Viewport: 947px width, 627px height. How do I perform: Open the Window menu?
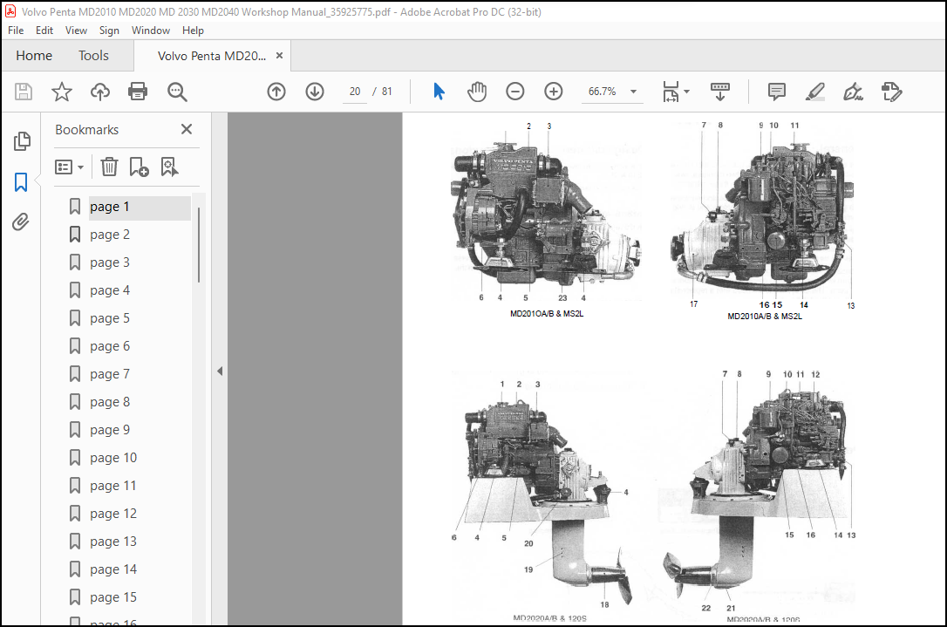(150, 31)
